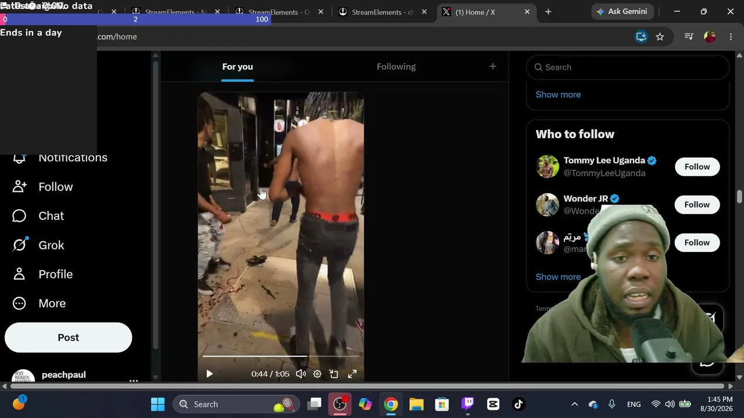This screenshot has width=744, height=418.
Task: Add a timeline tab with the plus icon
Action: 493,66
